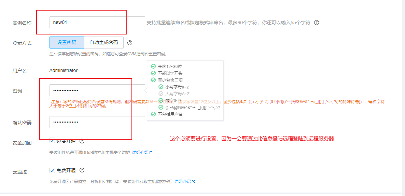Open help icon next to 自动生成密码
Screen dimensions: 405x196
(130, 43)
